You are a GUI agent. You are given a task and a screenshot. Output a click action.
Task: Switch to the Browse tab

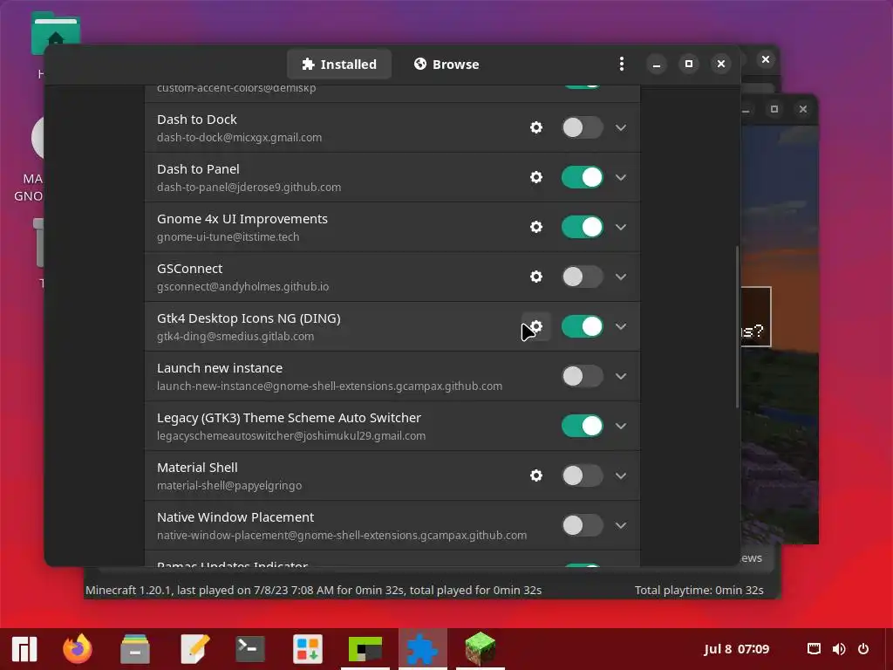point(446,64)
